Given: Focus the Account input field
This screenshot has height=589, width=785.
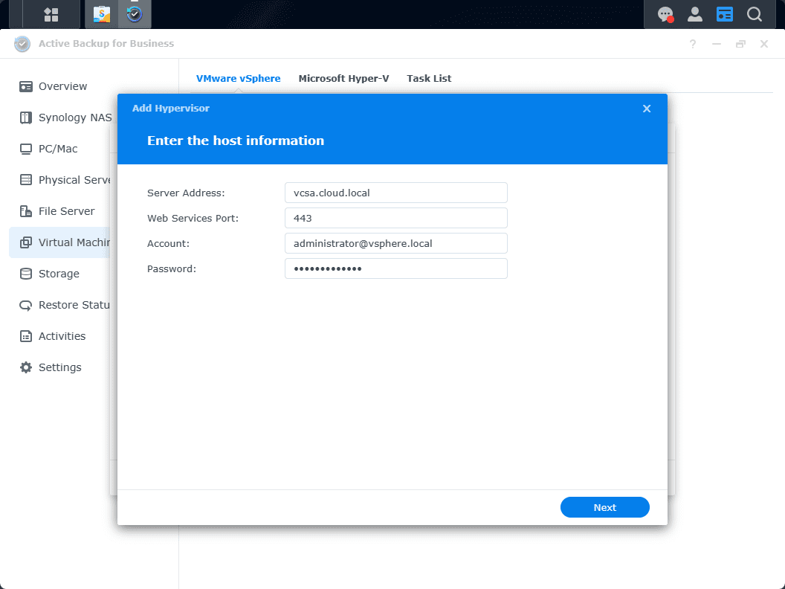Looking at the screenshot, I should click(x=396, y=243).
